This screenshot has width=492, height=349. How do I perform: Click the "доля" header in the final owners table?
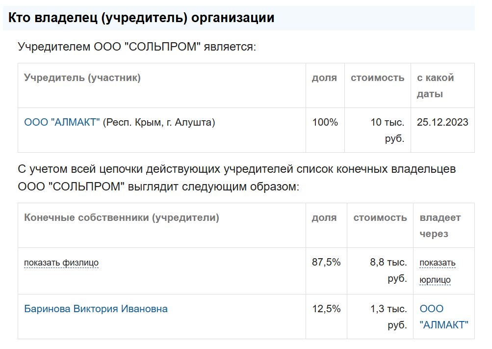coord(324,217)
